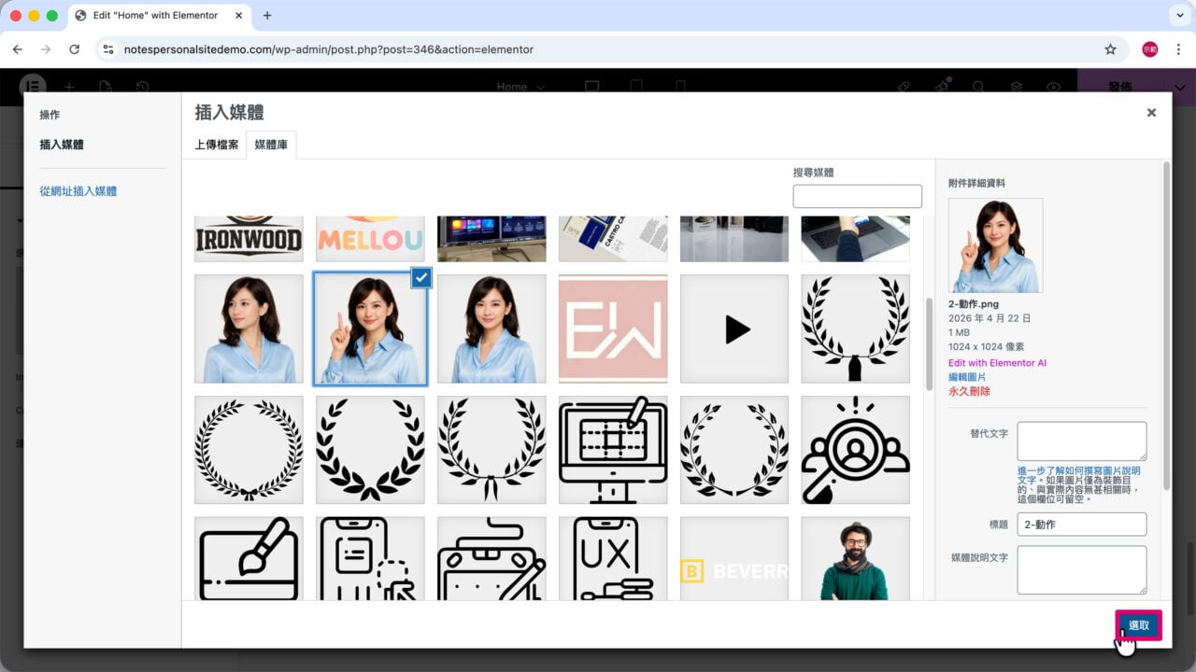
Task: Click Edit with Elementor AI link
Action: 997,363
